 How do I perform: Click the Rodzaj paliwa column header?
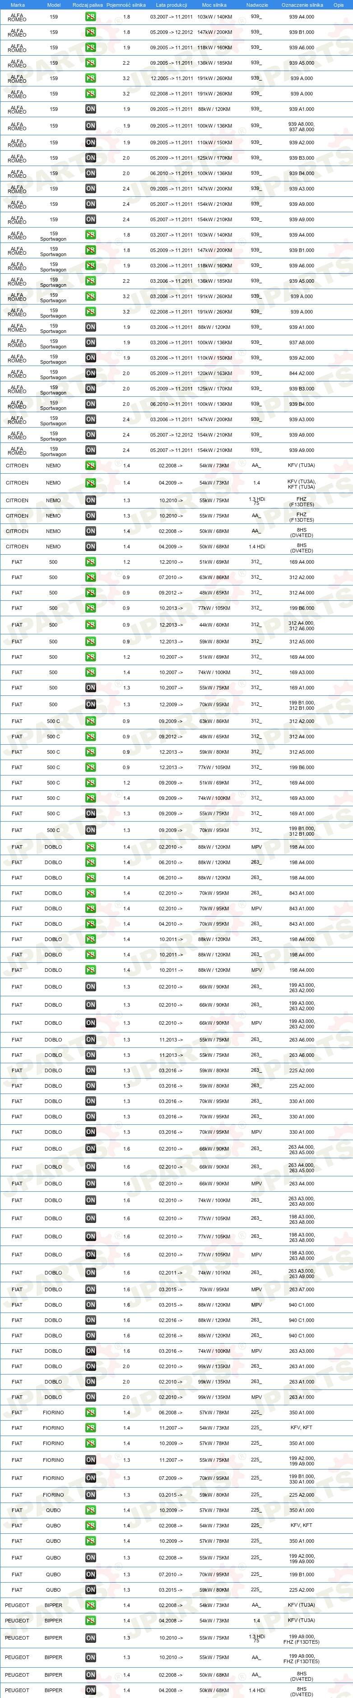88,5
